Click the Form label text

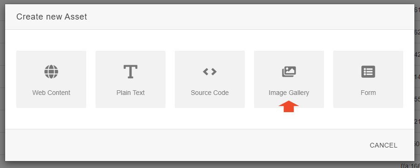pyautogui.click(x=368, y=93)
